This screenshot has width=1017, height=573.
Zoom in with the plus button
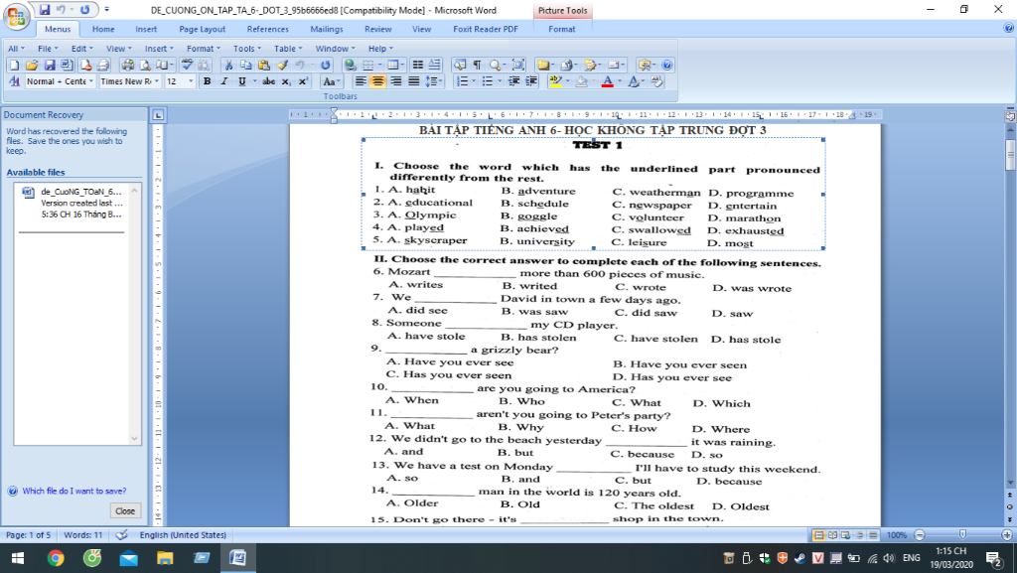click(1007, 534)
